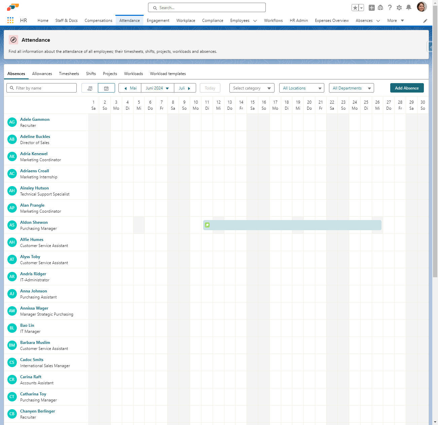The width and height of the screenshot is (438, 425).
Task: Click the favorites star icon
Action: click(x=355, y=8)
